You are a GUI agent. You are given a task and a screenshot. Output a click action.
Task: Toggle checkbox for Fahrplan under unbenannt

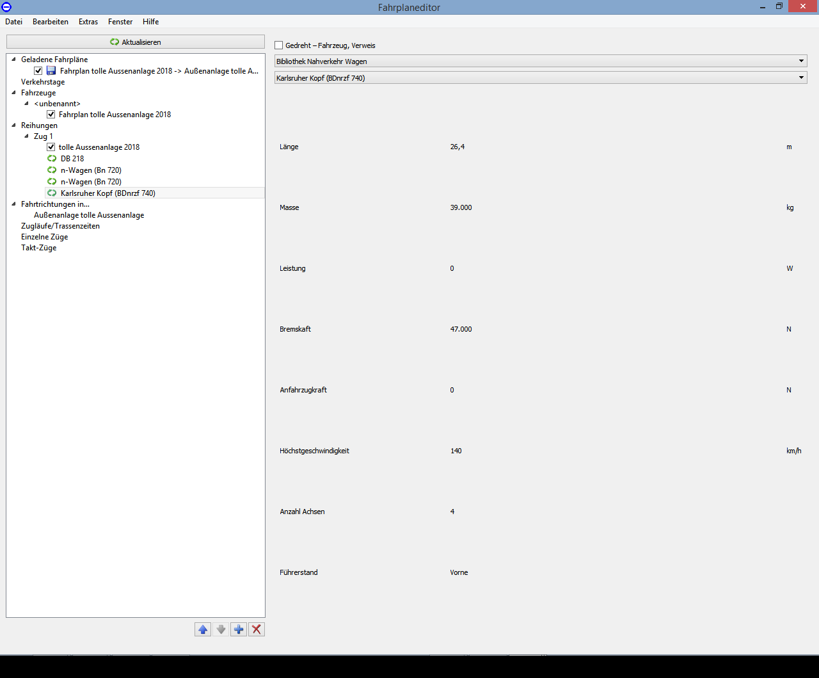(x=51, y=115)
